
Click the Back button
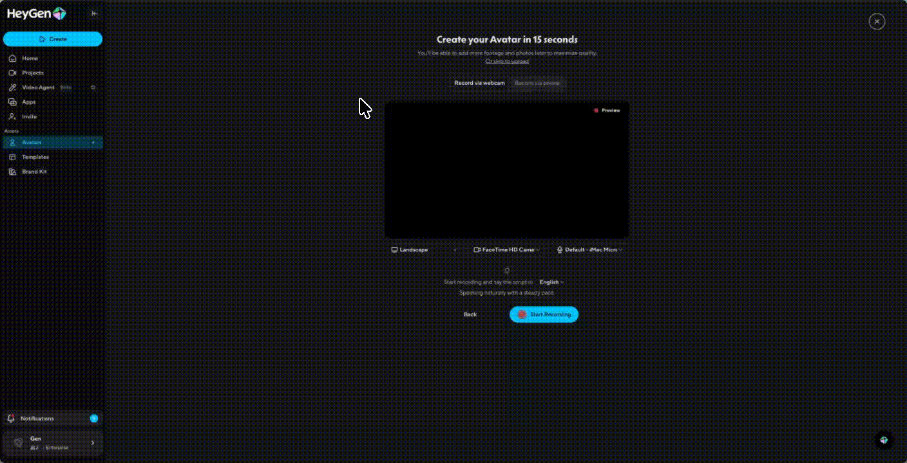click(x=470, y=314)
